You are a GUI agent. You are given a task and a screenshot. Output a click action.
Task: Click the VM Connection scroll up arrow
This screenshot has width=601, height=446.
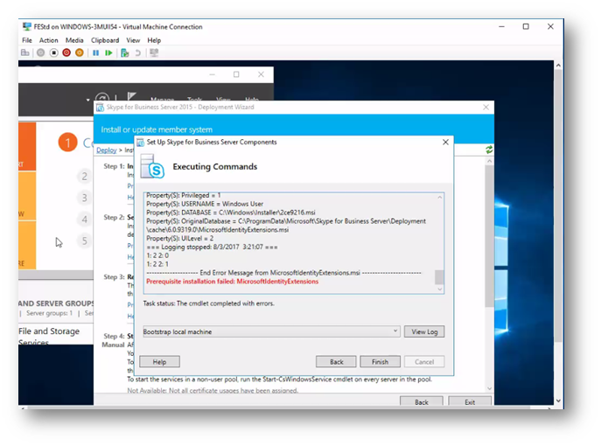pos(558,66)
